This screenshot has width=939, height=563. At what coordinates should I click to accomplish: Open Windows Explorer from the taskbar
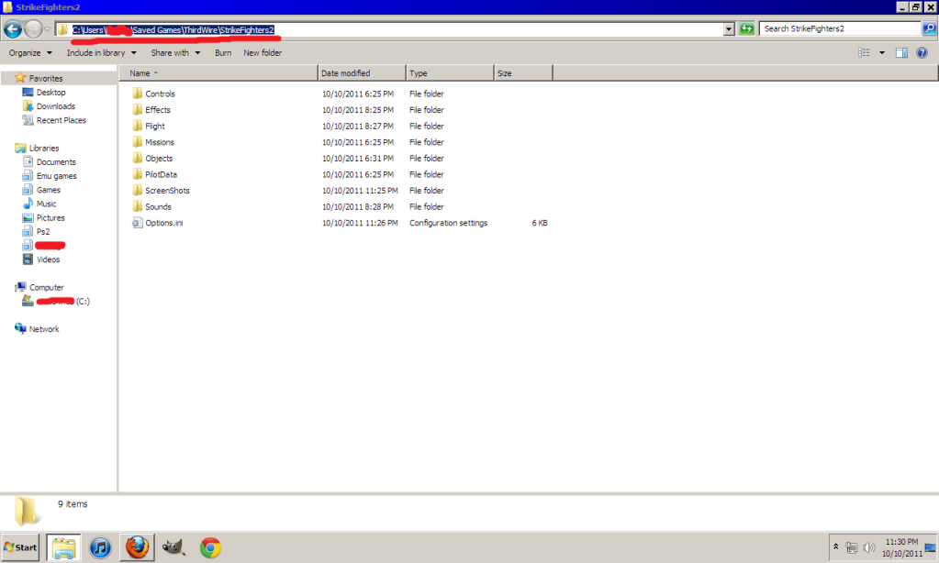click(63, 547)
